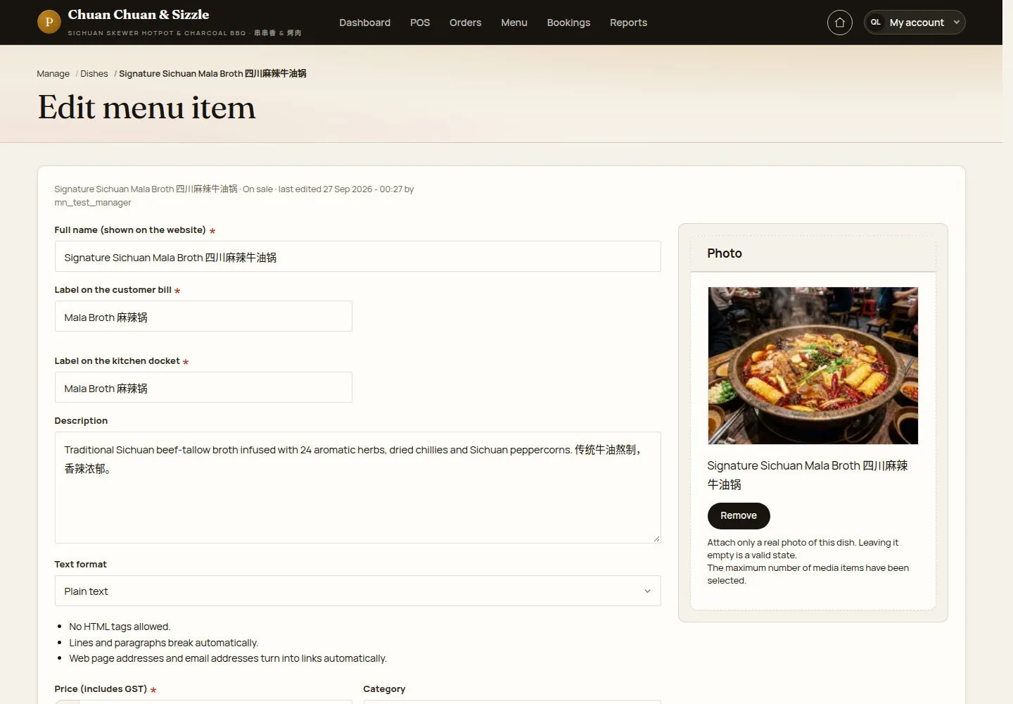Viewport: 1013px width, 704px height.
Task: Open the Menu navigation item
Action: 514,23
